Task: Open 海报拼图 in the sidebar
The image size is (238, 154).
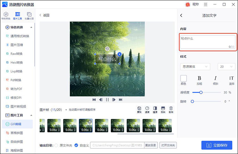Action: [14, 151]
